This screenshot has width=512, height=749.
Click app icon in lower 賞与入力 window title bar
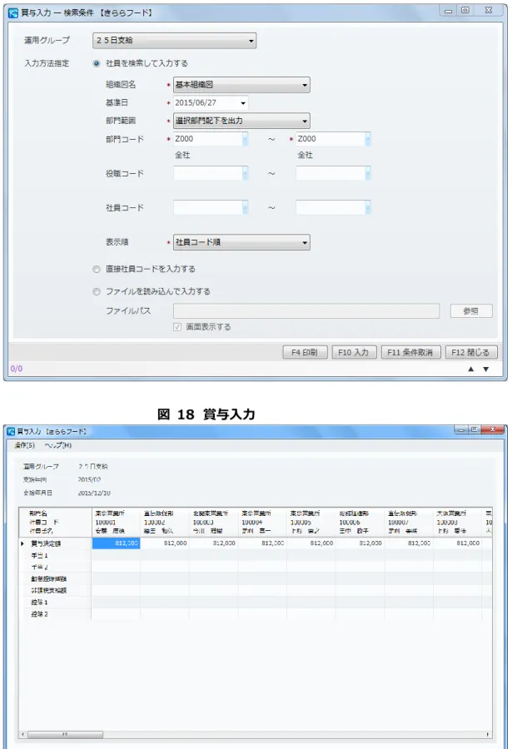[11, 431]
